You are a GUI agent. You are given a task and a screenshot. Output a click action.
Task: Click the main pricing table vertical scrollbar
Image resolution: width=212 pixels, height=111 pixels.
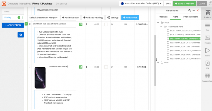click(x=155, y=61)
